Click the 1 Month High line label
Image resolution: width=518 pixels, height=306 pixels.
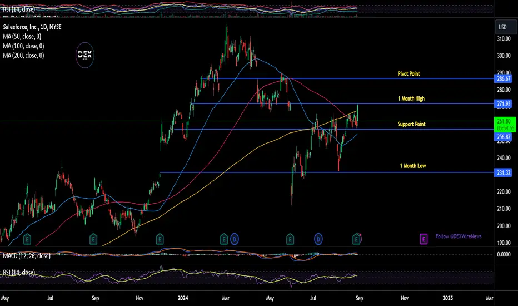coord(411,98)
